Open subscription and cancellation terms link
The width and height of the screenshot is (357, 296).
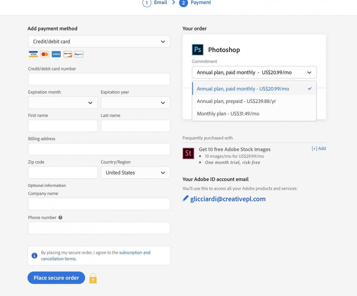96,256
